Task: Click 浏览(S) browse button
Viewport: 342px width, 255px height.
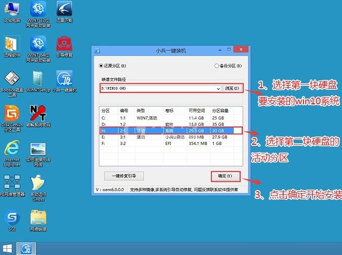Action: coord(232,88)
